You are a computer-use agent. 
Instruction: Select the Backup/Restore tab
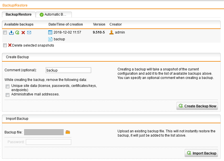[19, 14]
